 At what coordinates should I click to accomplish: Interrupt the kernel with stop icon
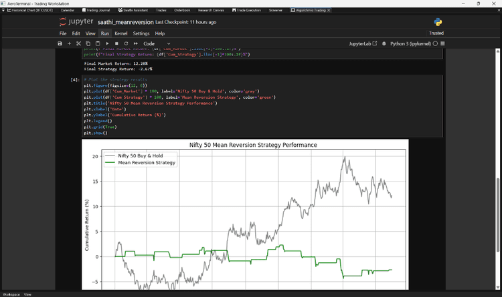point(116,43)
